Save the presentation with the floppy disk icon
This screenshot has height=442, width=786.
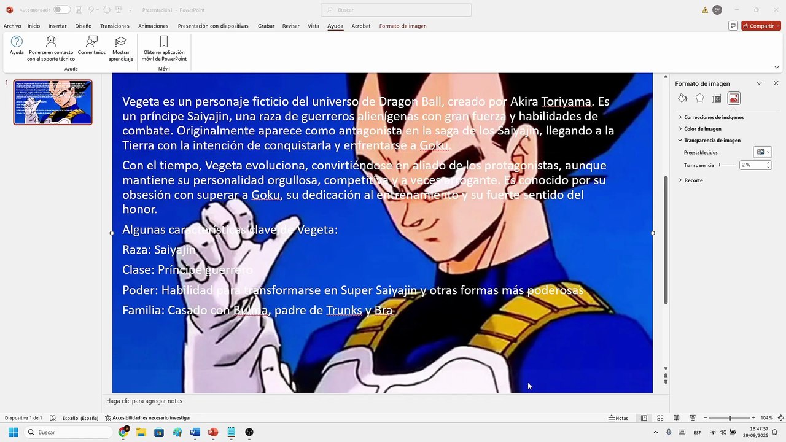pyautogui.click(x=79, y=10)
